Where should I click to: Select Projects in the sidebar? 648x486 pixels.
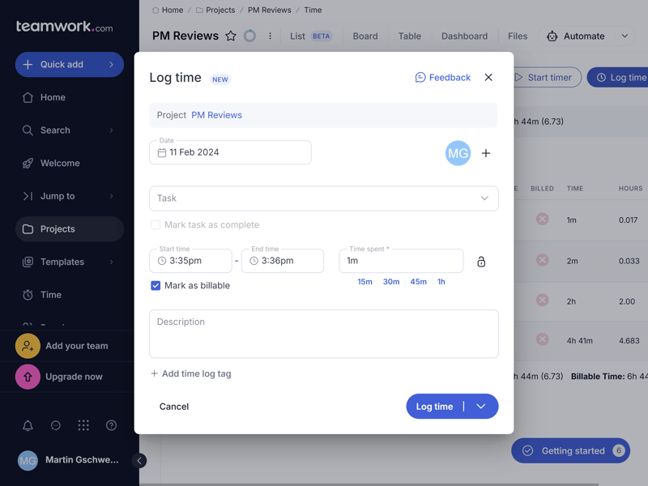(70, 229)
